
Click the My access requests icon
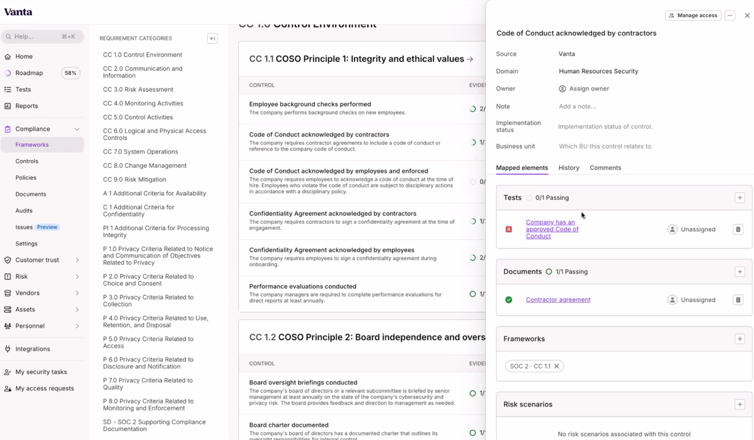[x=8, y=389]
